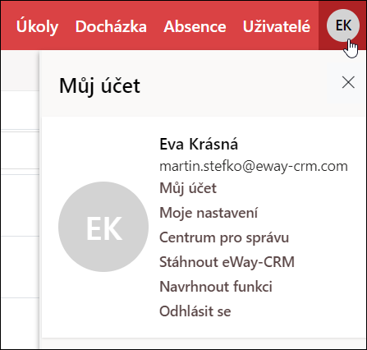
Task: Open the Můj účet link
Action: (x=188, y=188)
